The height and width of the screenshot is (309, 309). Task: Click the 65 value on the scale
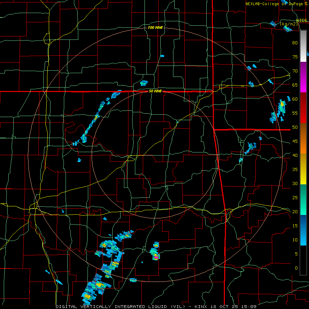[295, 85]
